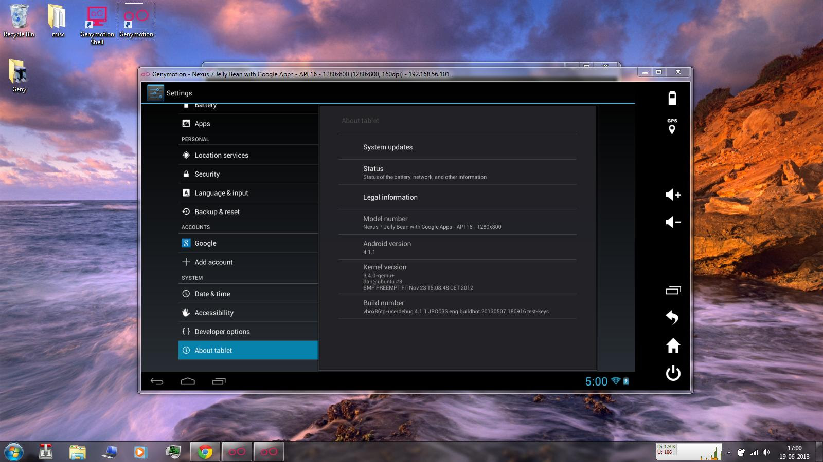Show hidden system tray icons
823x462 pixels.
coord(729,452)
